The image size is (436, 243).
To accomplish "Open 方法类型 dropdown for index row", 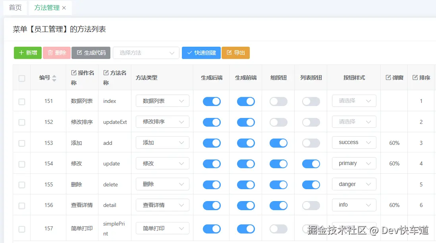I will tap(162, 101).
